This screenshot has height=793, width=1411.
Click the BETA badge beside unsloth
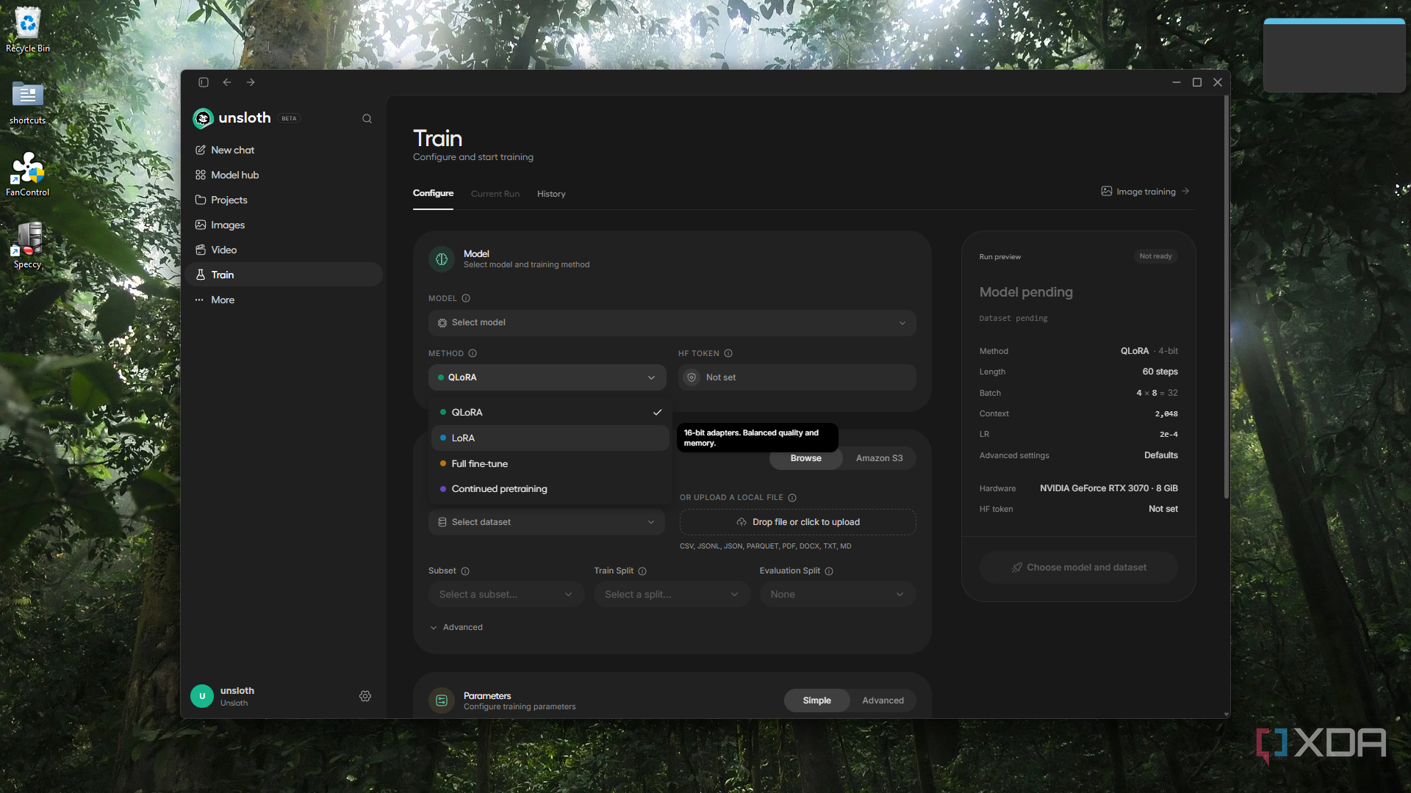pos(289,118)
